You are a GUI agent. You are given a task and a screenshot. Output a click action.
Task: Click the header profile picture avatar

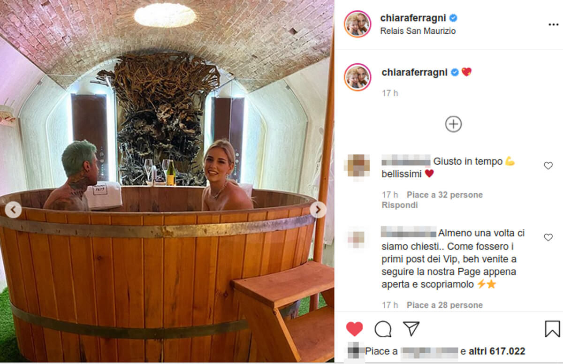coord(358,24)
